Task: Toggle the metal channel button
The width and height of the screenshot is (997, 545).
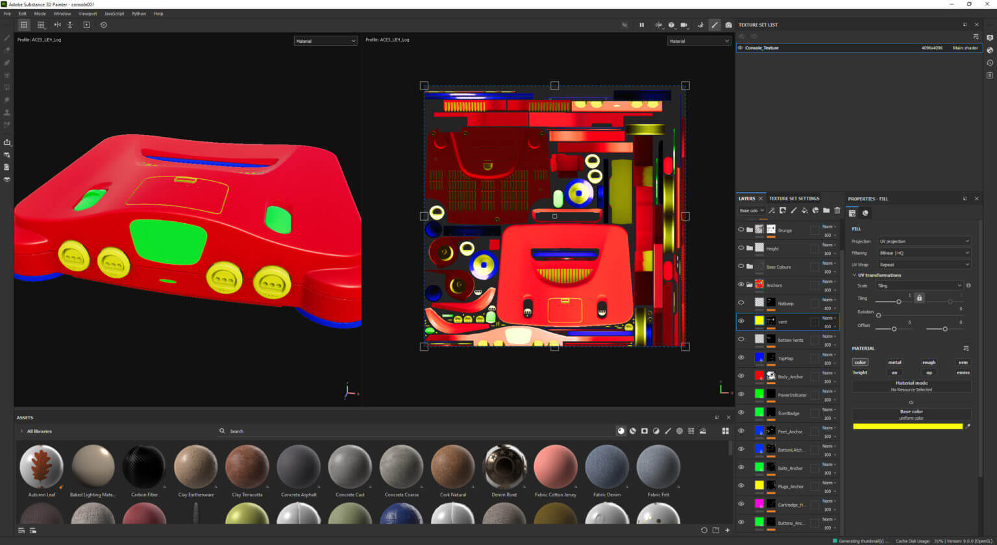Action: [894, 362]
